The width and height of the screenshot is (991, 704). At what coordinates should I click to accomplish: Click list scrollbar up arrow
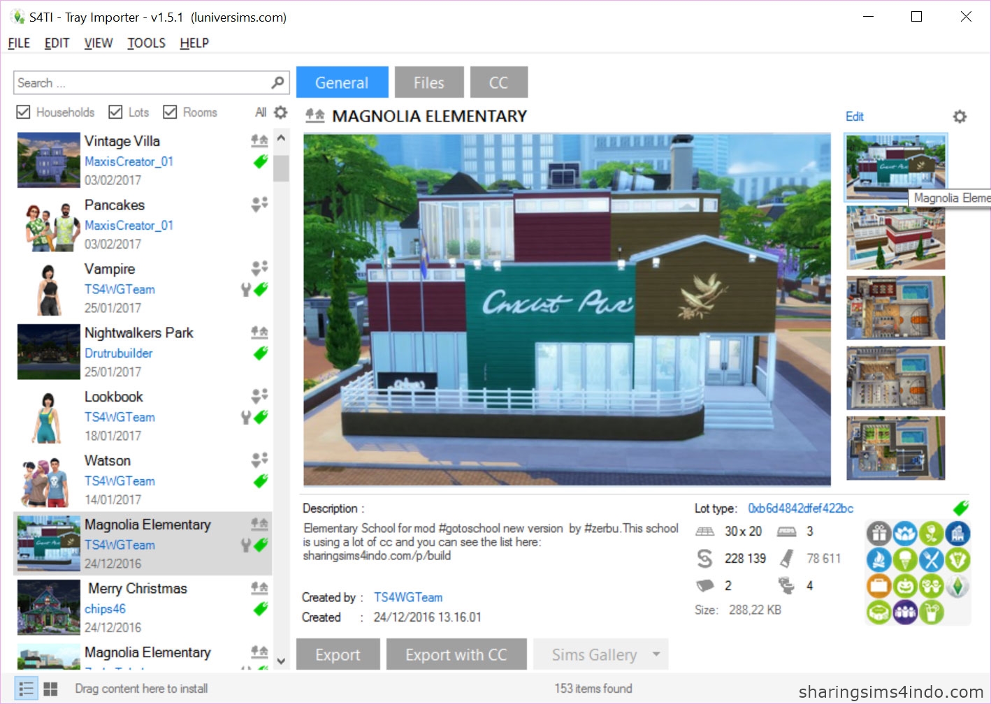pos(281,138)
